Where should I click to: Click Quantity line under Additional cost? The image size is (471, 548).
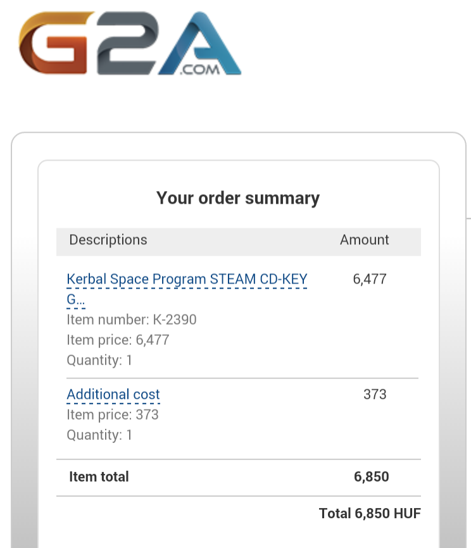99,435
